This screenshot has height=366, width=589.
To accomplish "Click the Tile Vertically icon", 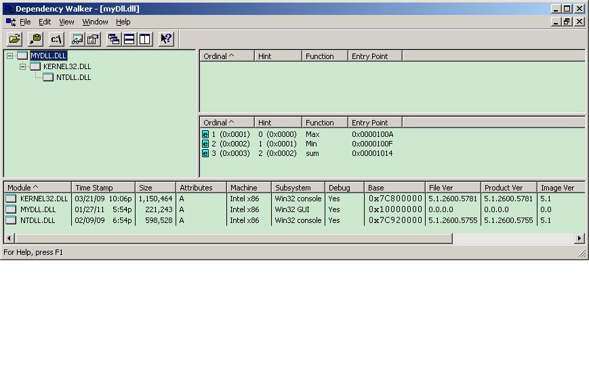I will (x=144, y=39).
